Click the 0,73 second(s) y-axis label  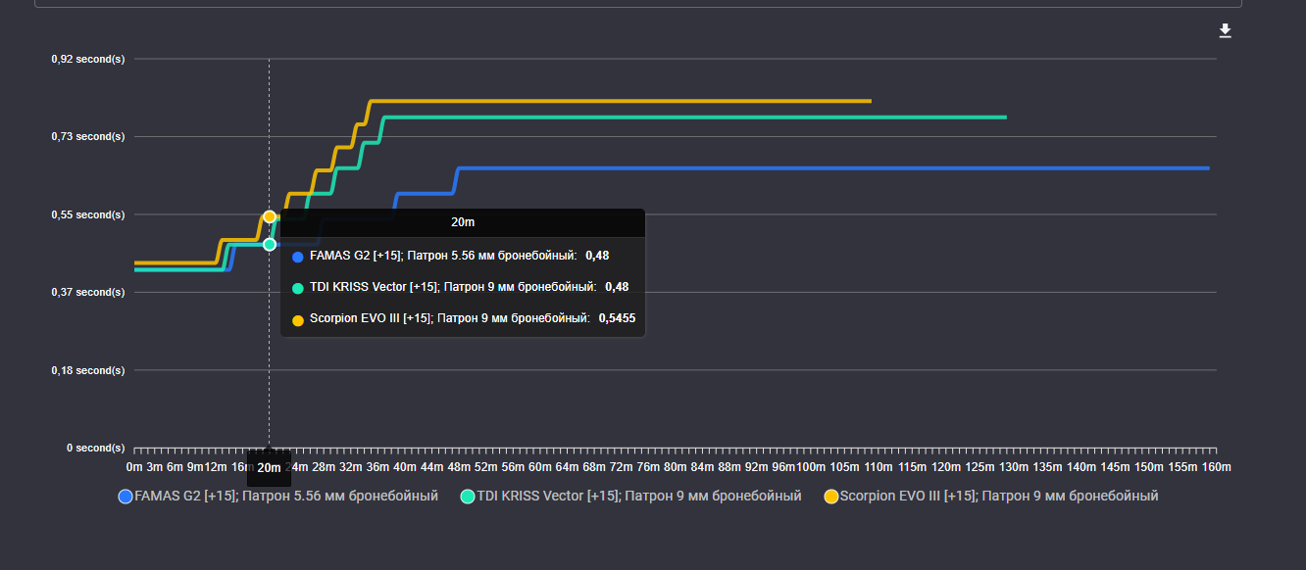[x=88, y=136]
